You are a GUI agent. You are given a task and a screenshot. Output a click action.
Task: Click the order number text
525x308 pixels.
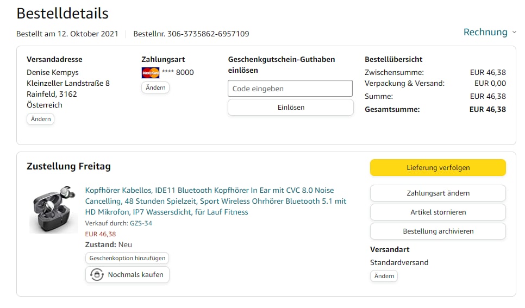[x=191, y=34]
